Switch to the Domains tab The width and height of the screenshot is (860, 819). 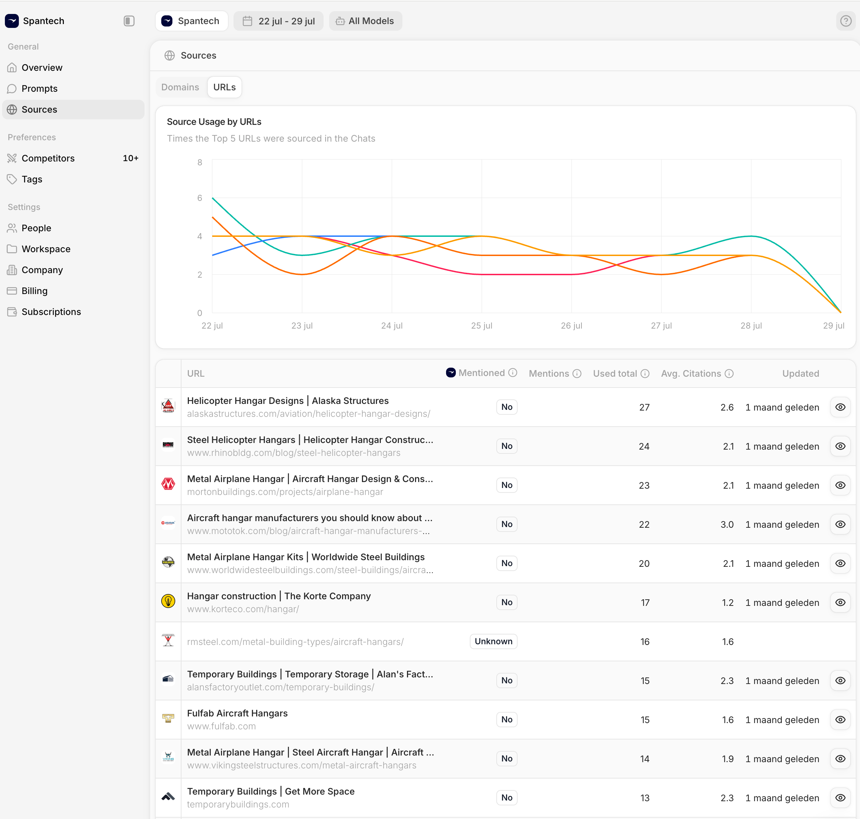180,87
